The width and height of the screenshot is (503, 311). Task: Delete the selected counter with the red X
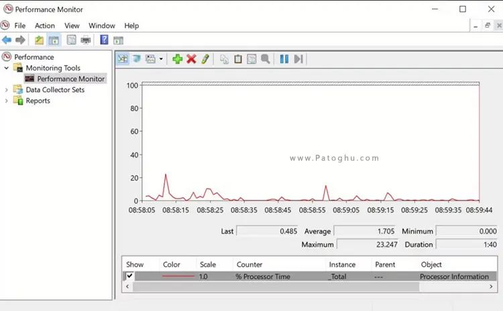191,59
